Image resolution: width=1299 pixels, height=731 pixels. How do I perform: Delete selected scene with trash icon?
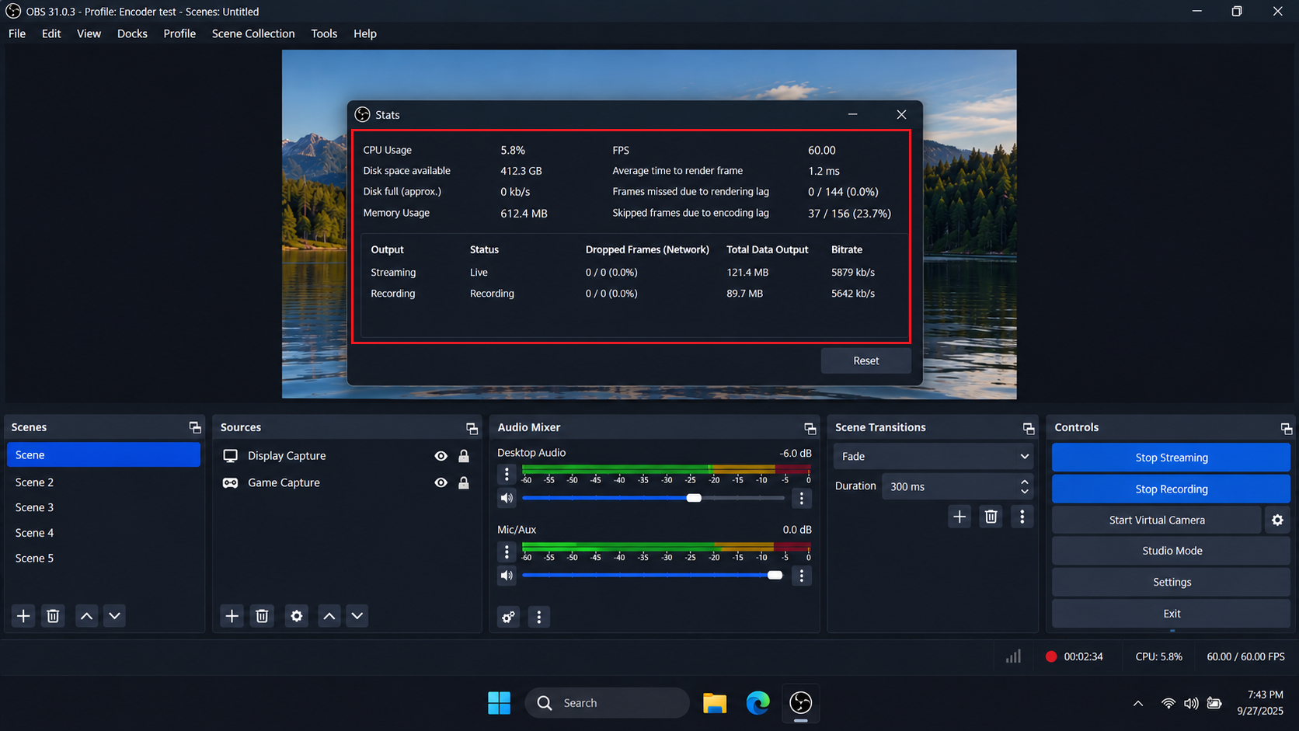53,616
